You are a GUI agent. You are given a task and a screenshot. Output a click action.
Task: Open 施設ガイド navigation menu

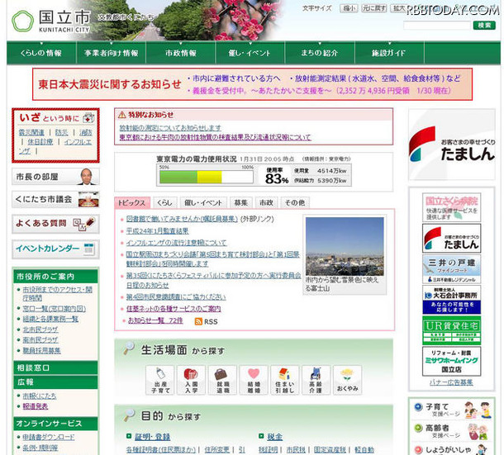click(389, 53)
